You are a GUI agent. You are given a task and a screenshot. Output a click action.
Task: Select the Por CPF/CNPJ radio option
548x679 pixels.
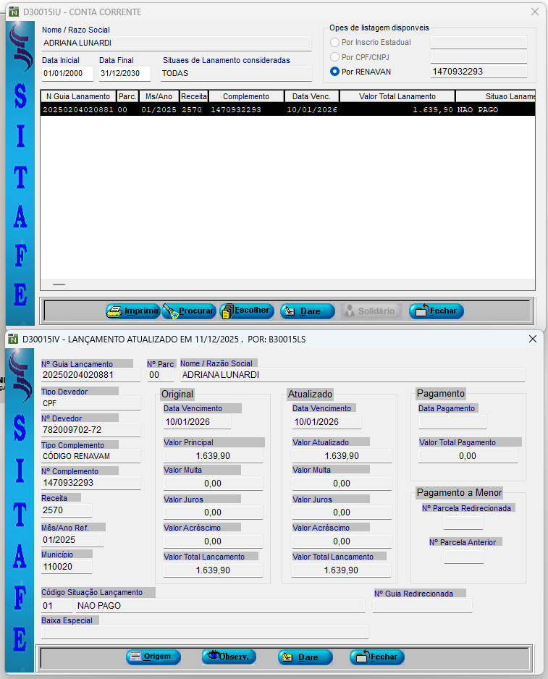tap(334, 56)
